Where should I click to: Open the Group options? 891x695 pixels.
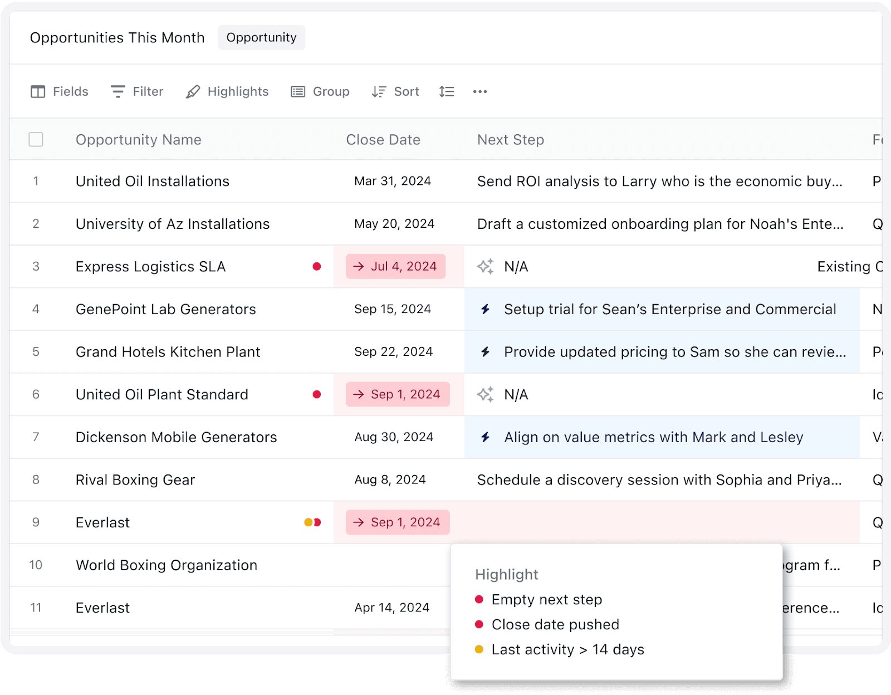(x=320, y=91)
